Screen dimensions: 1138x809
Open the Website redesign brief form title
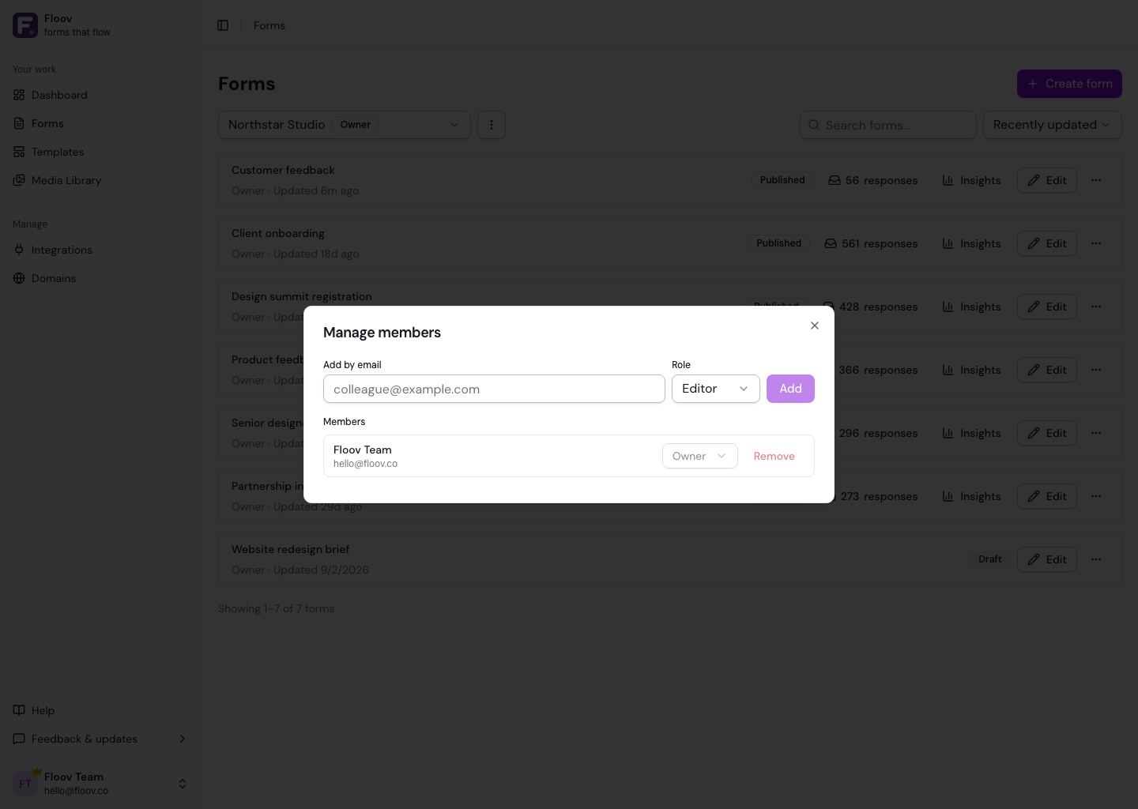[x=290, y=549]
